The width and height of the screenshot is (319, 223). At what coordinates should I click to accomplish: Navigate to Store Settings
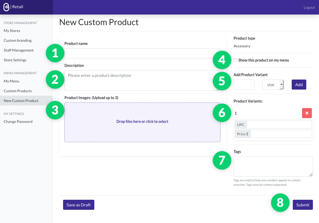[15, 60]
